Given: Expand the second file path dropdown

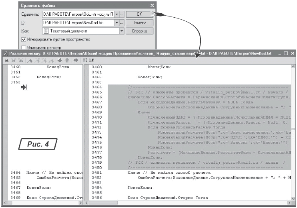Looking at the screenshot, I should (x=117, y=22).
